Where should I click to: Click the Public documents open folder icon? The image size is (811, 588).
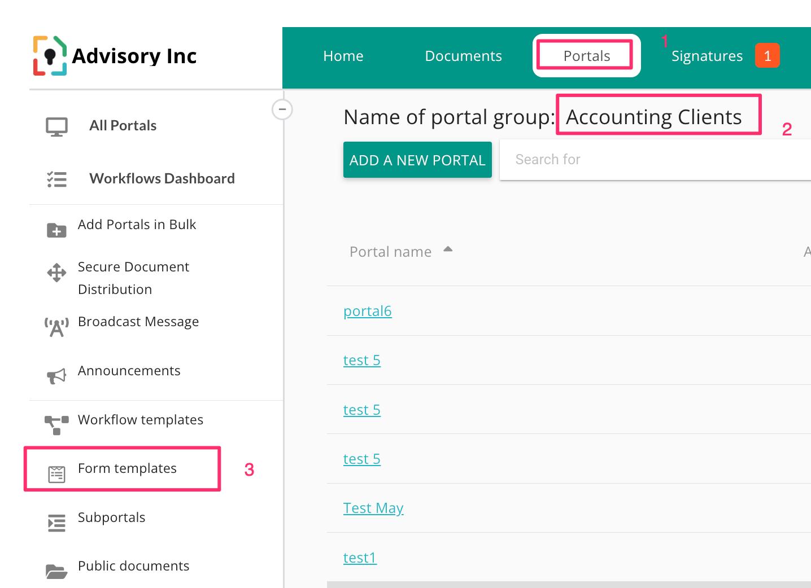point(56,572)
